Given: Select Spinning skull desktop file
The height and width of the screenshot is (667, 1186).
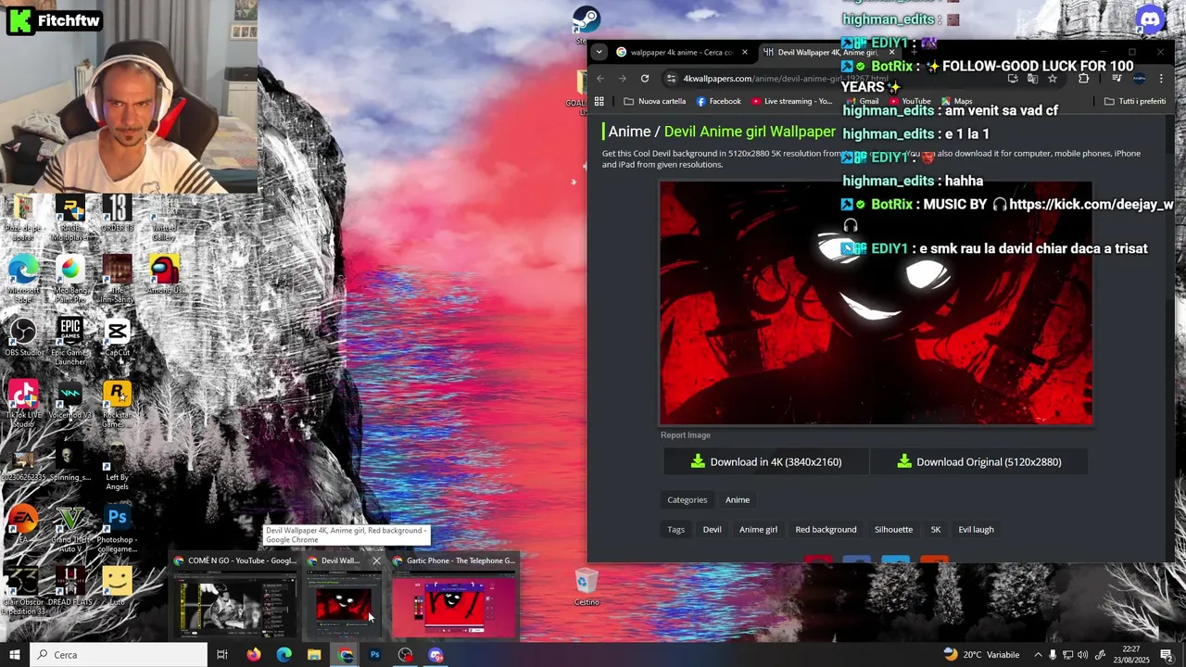Looking at the screenshot, I should (x=70, y=461).
